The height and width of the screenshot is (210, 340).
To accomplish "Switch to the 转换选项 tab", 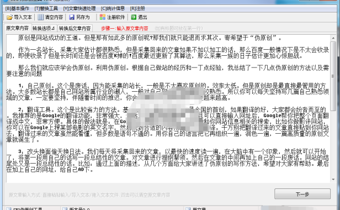I will [44, 28].
